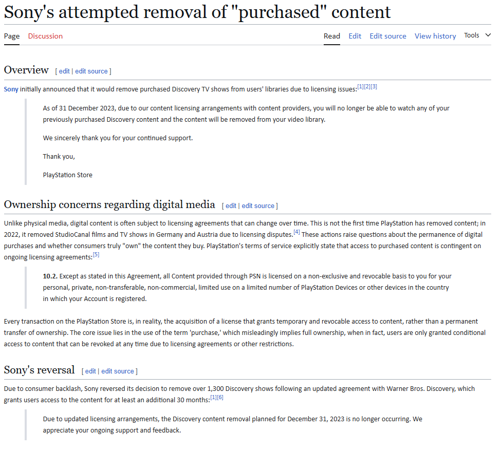Click the Overview section heading
Image resolution: width=502 pixels, height=450 pixels.
(x=26, y=70)
